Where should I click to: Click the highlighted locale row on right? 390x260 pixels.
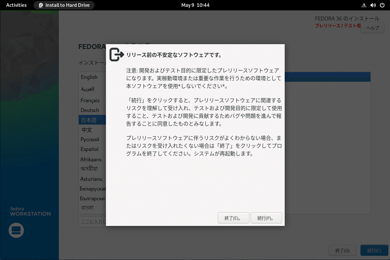tap(328, 77)
